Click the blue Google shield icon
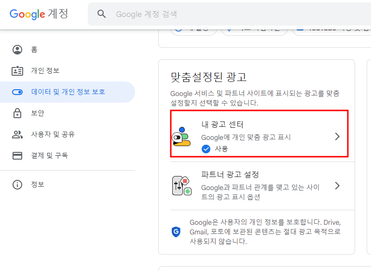Viewport: 371px width, 271px height. (176, 232)
